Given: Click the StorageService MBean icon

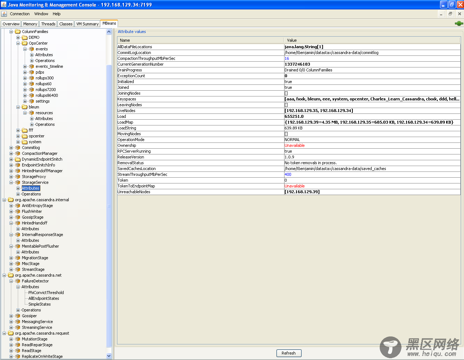Looking at the screenshot, I should click(x=18, y=182).
